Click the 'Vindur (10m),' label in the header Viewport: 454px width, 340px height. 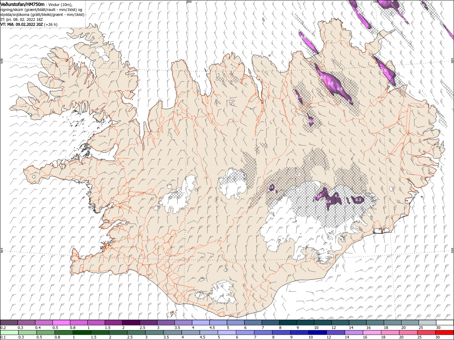[60, 5]
